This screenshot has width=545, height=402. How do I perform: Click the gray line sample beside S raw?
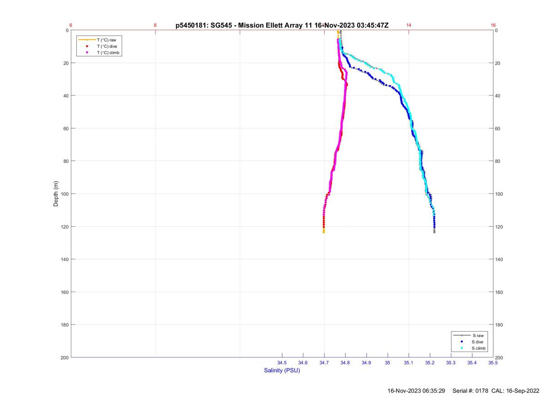point(461,335)
